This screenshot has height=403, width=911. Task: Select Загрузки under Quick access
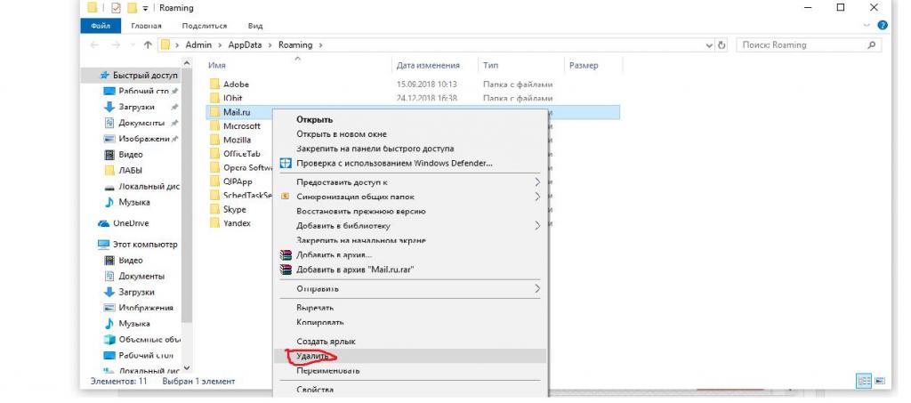tap(136, 107)
